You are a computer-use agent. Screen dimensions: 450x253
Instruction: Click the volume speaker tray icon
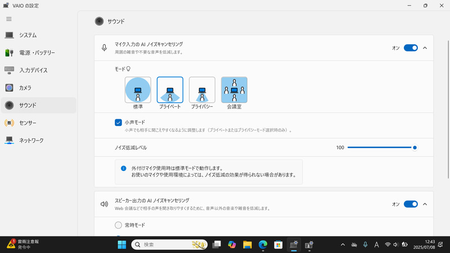396,245
